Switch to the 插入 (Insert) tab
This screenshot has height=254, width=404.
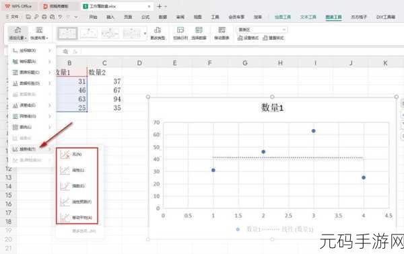click(x=110, y=17)
